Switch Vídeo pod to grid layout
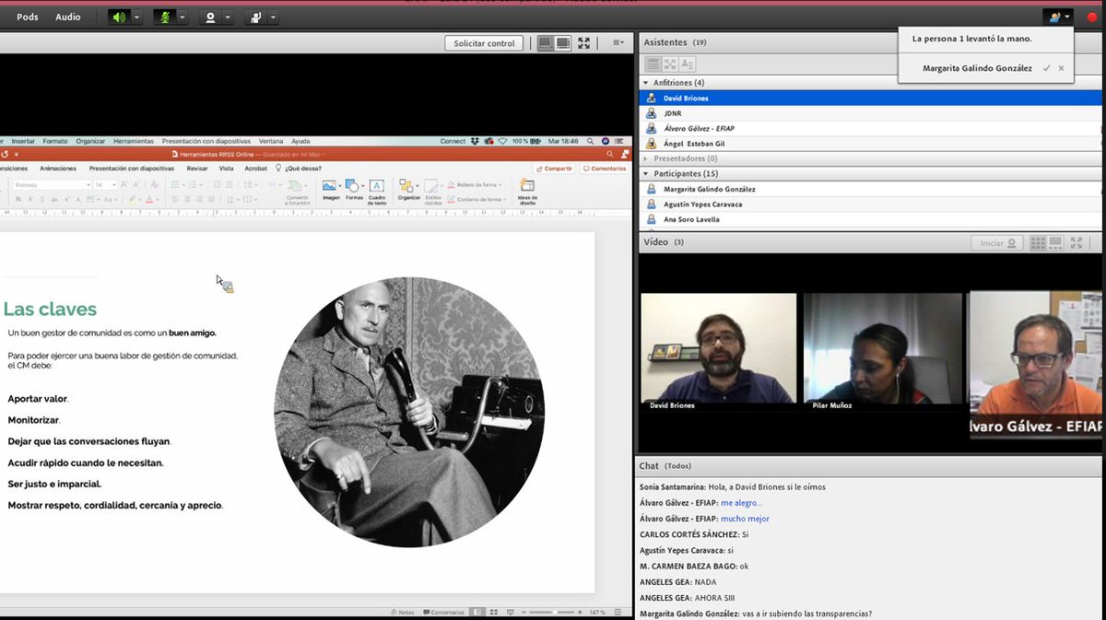 click(x=1039, y=243)
